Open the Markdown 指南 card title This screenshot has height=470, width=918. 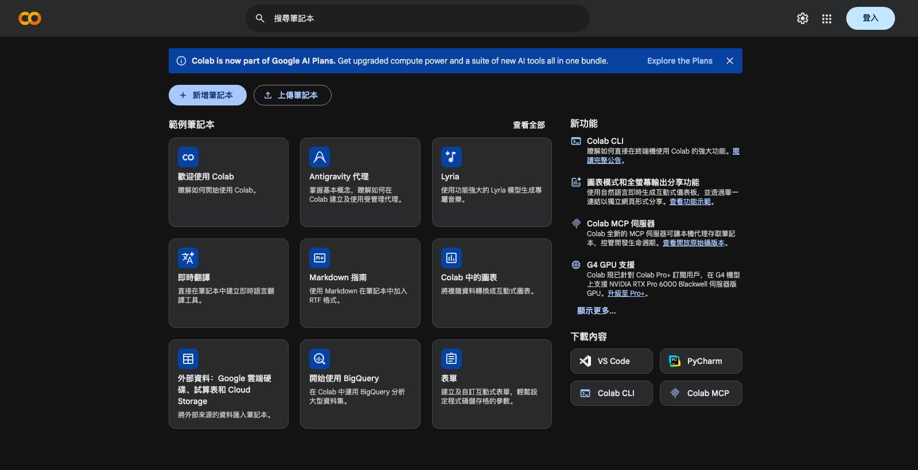pos(338,277)
